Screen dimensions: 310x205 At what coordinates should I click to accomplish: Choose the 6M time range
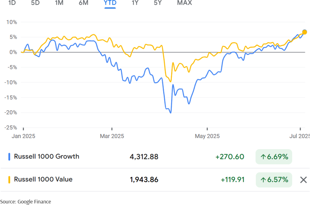84,3
